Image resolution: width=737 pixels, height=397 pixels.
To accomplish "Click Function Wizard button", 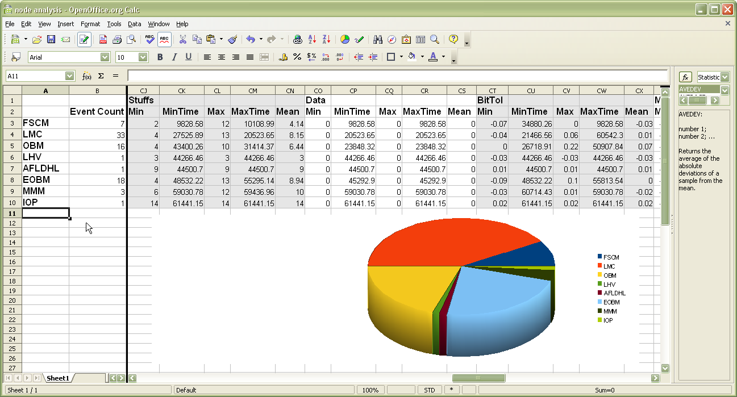I will coord(87,76).
